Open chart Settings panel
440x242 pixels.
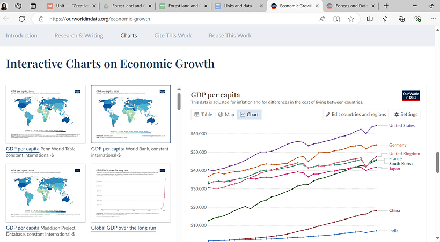coord(406,114)
